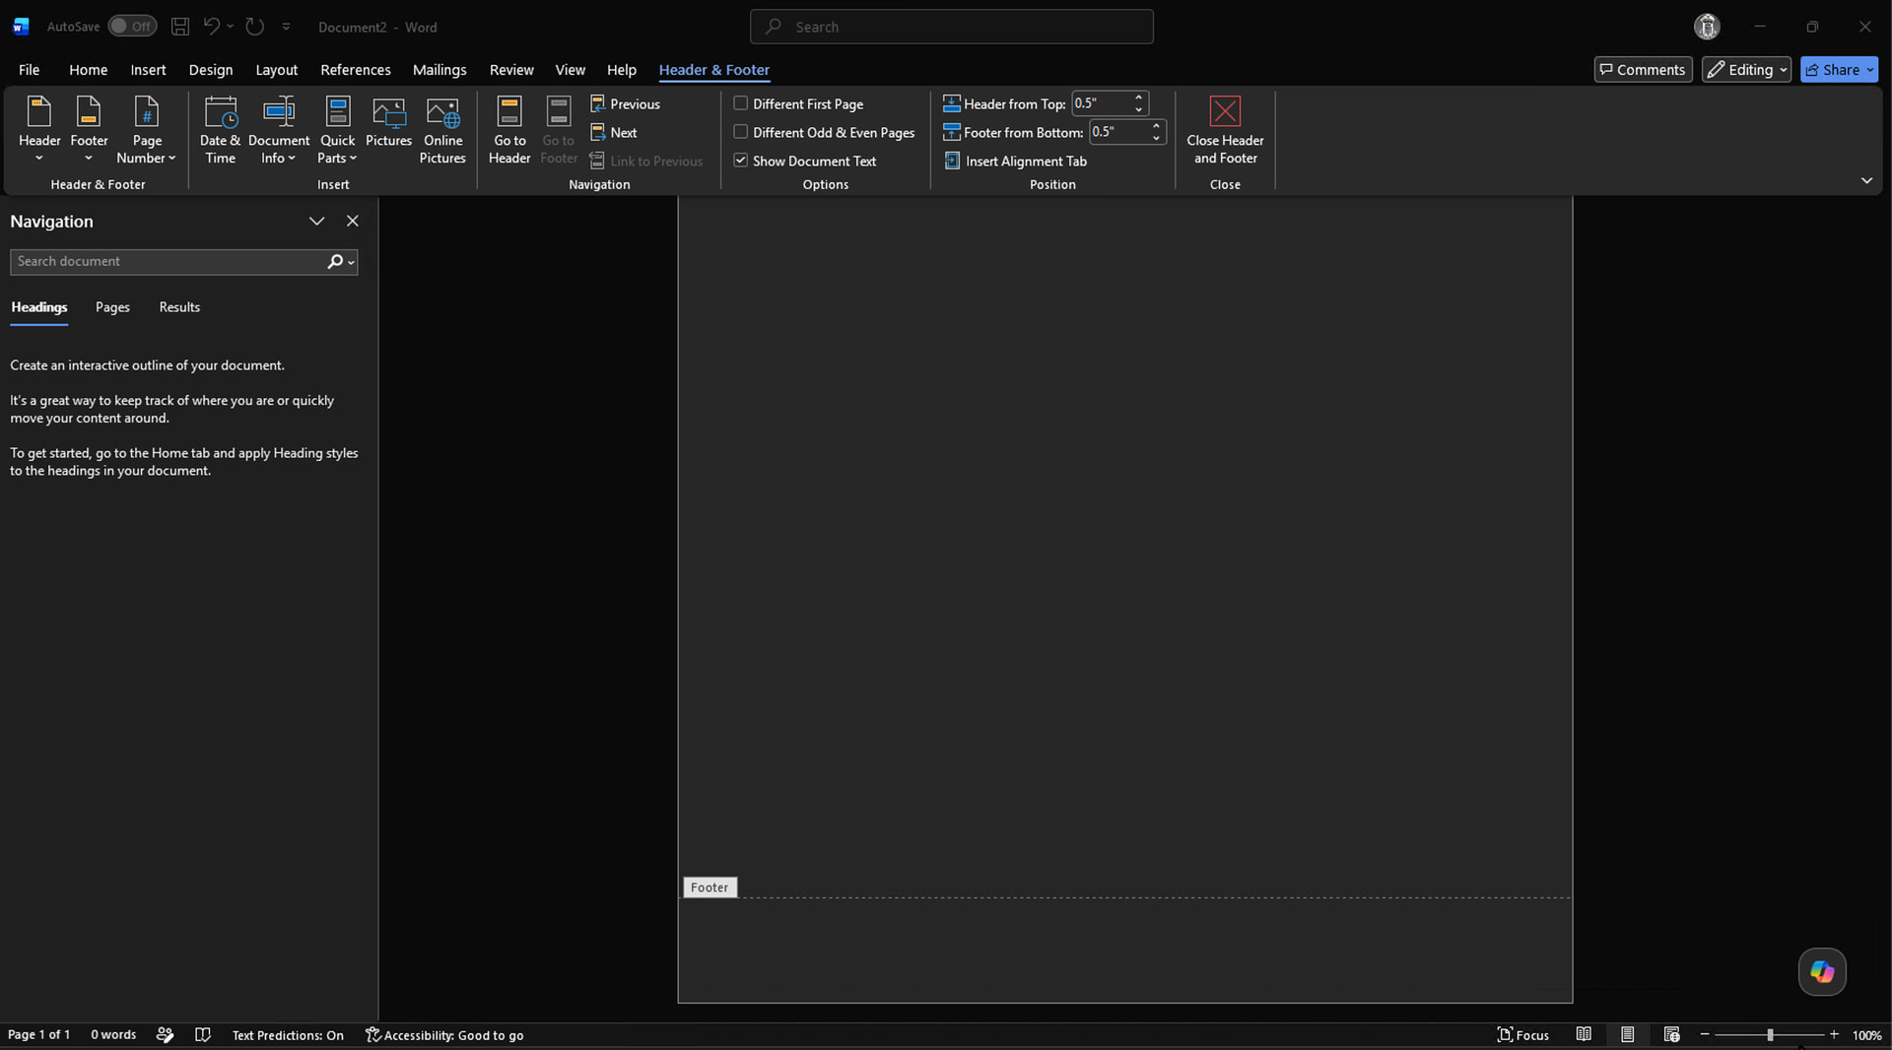
Task: Select the Pages tab in Navigation
Action: 112,307
